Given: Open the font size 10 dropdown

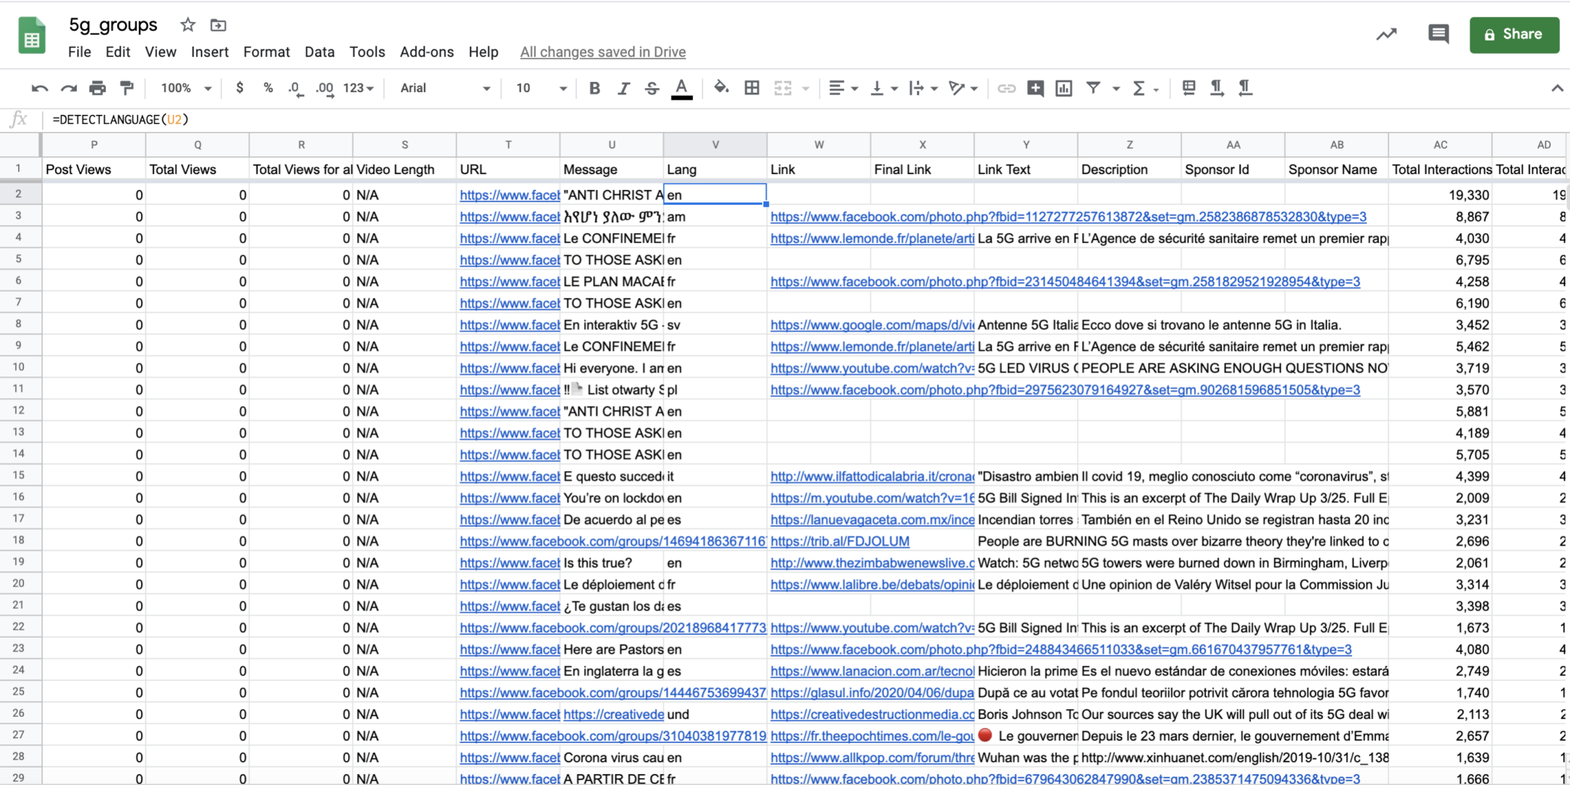Looking at the screenshot, I should click(541, 88).
